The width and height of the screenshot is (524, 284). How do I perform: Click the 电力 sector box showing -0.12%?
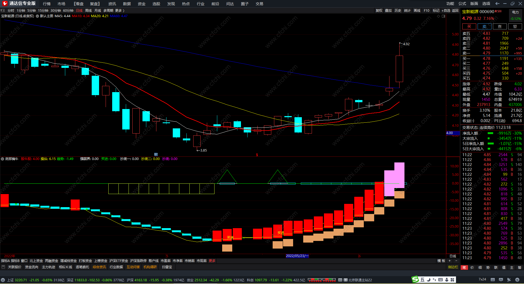[x=516, y=16]
